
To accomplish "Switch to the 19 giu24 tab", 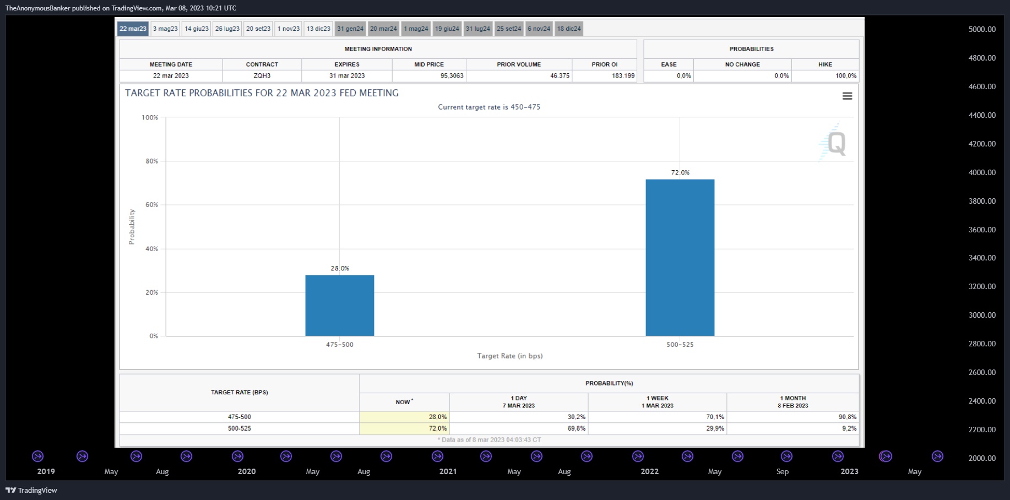I will pyautogui.click(x=447, y=29).
